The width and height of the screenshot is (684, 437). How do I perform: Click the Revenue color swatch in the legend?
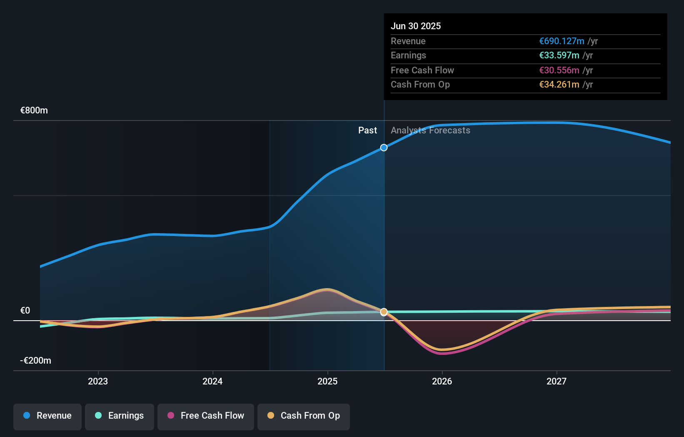pos(26,416)
